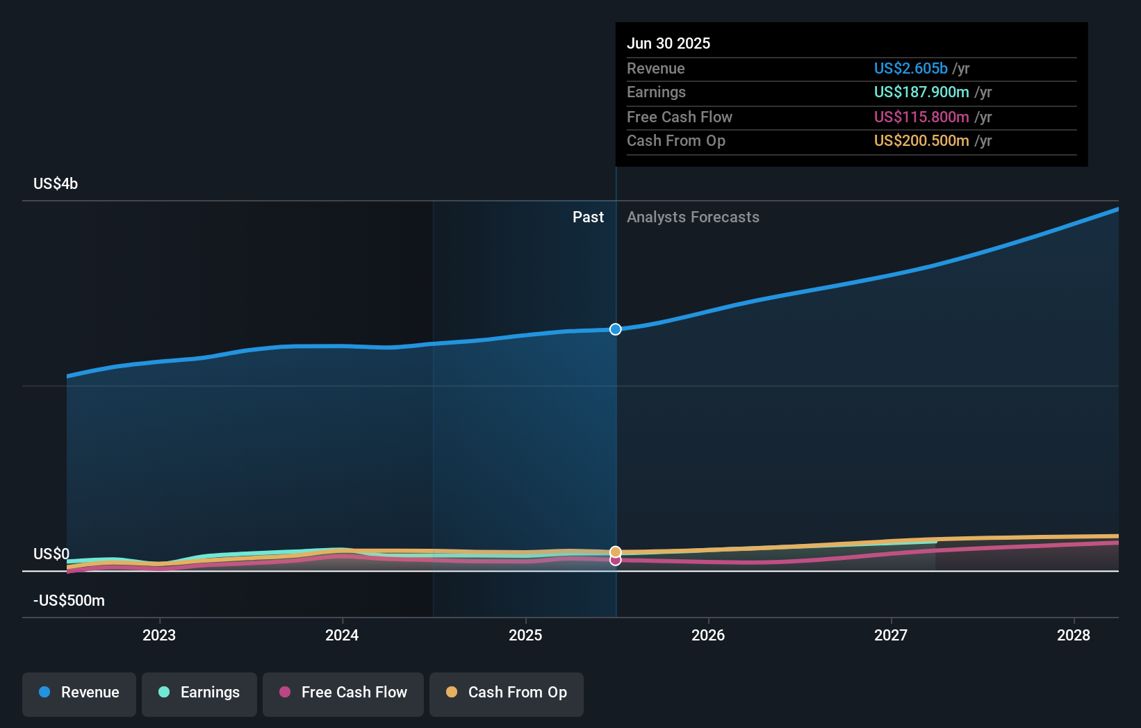Click the 2028 x-axis label
The height and width of the screenshot is (728, 1141).
pyautogui.click(x=1074, y=635)
